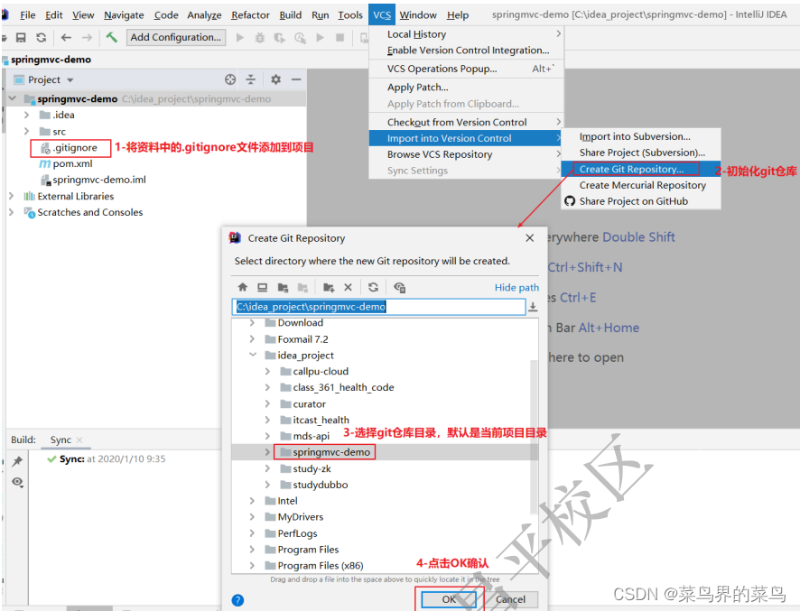Navigate forward with the right arrow icon

[88, 37]
